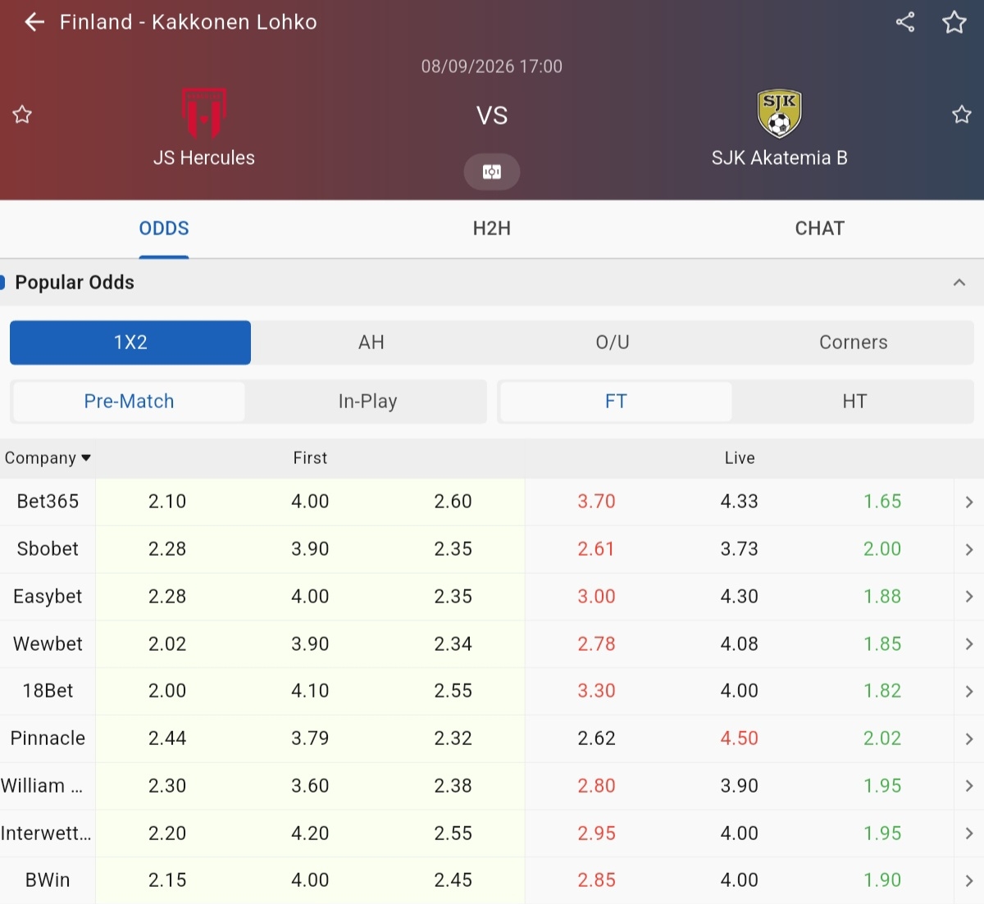This screenshot has height=904, width=984.
Task: Tap the JS Hercules team logo
Action: 204,113
